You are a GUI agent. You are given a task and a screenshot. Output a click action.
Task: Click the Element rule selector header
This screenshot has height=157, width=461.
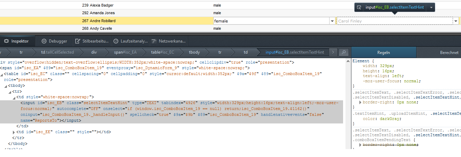tap(362, 61)
